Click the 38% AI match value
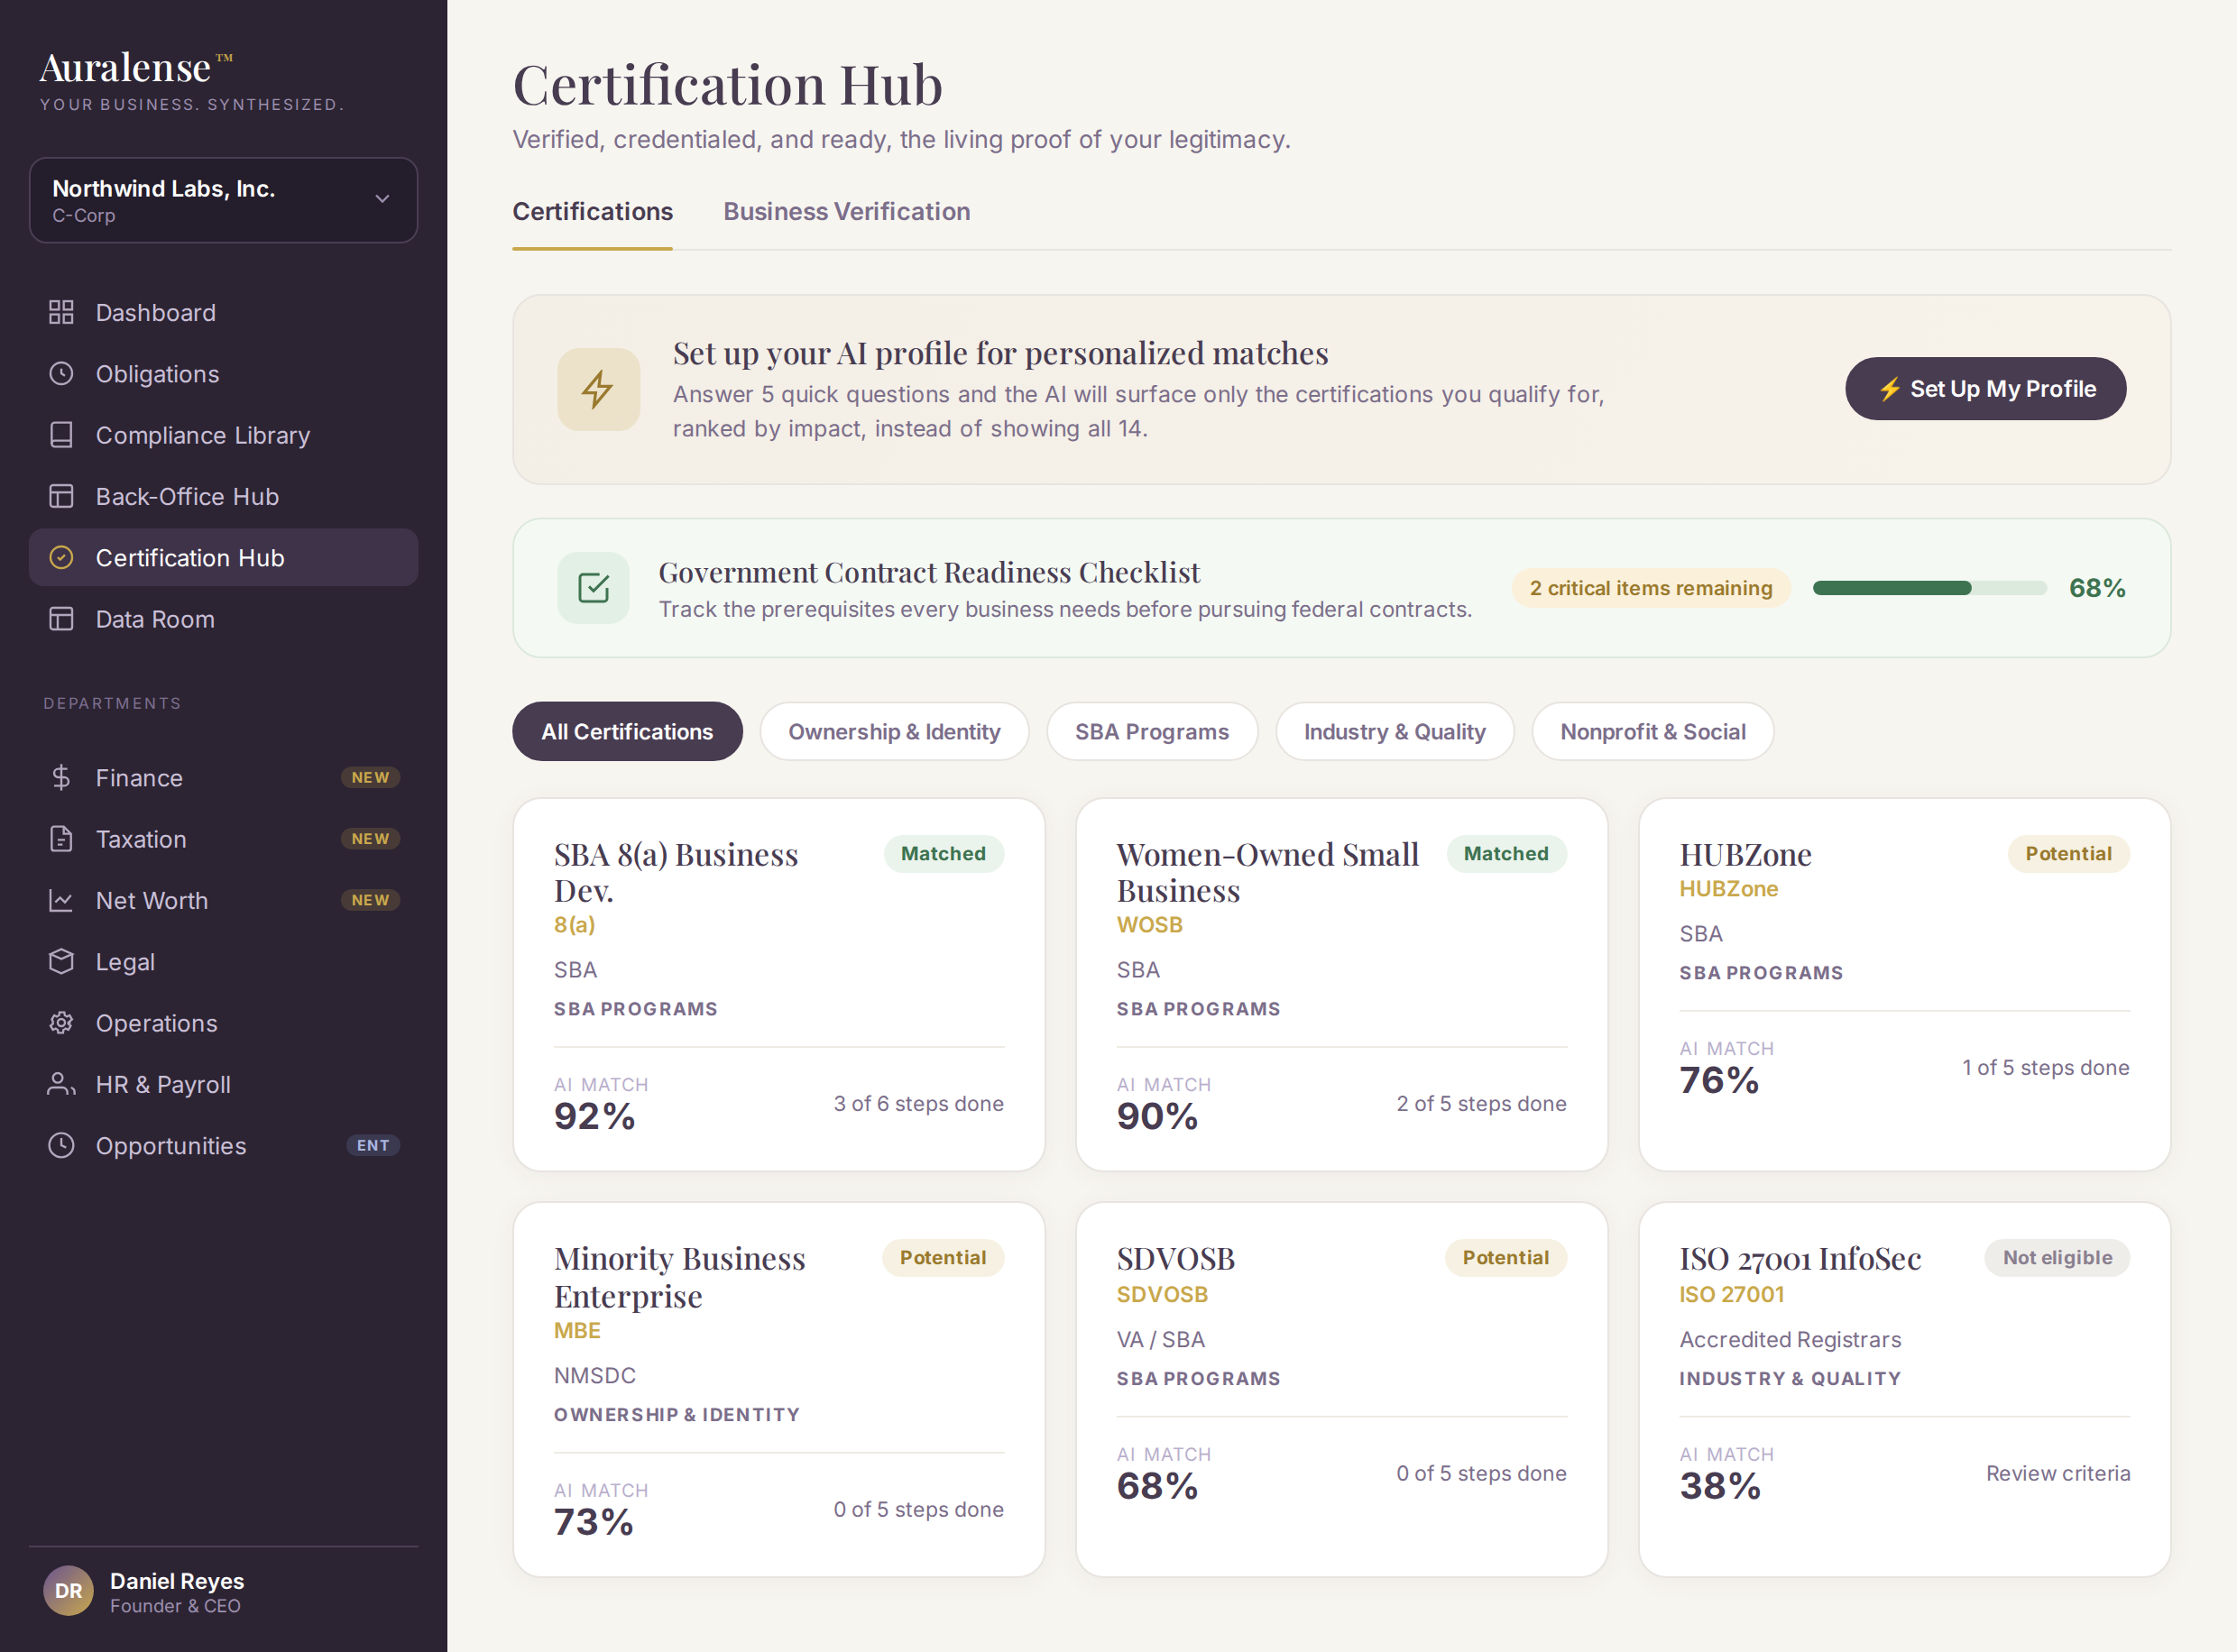This screenshot has width=2237, height=1652. click(x=1720, y=1486)
